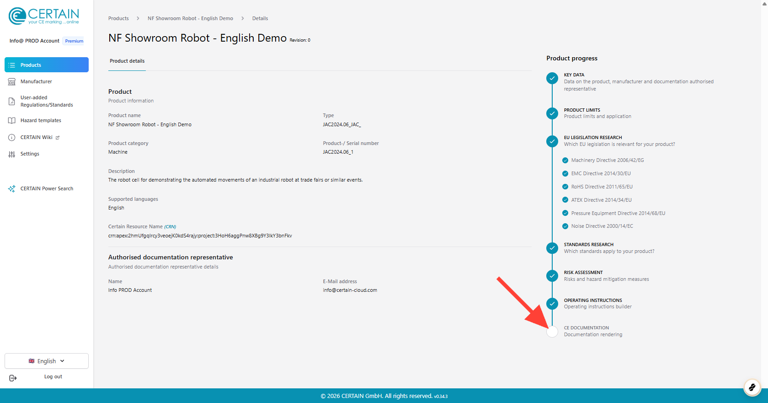The width and height of the screenshot is (768, 403).
Task: Click the Certain Resource Name value string
Action: 200,236
